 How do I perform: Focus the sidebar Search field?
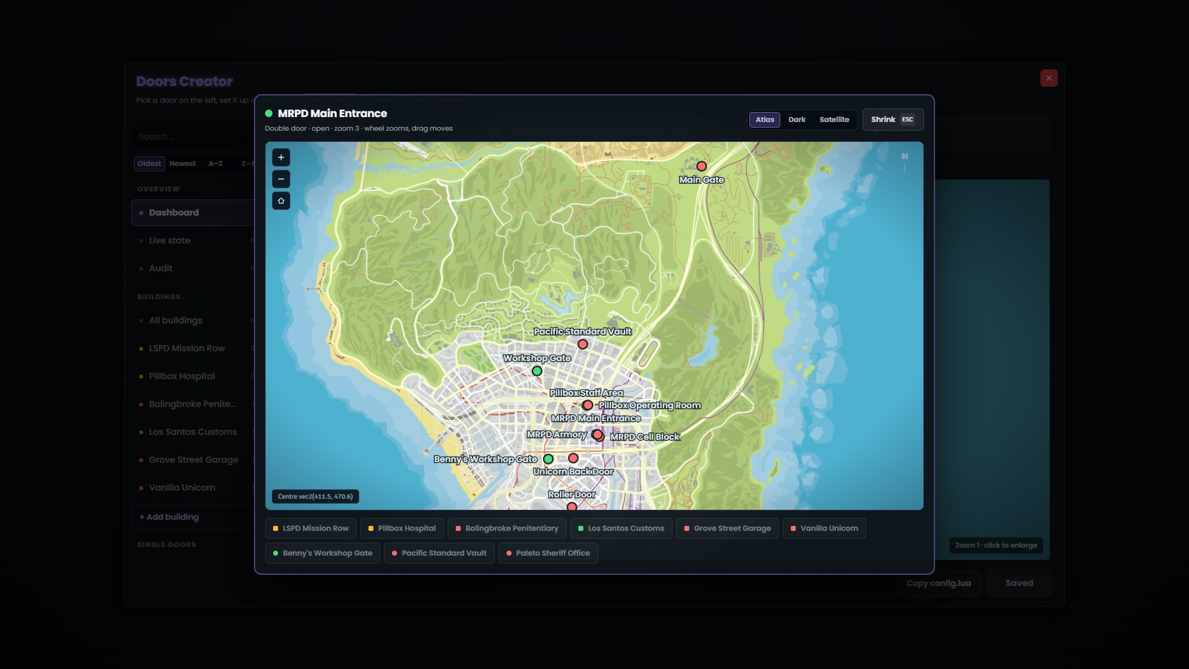click(193, 137)
